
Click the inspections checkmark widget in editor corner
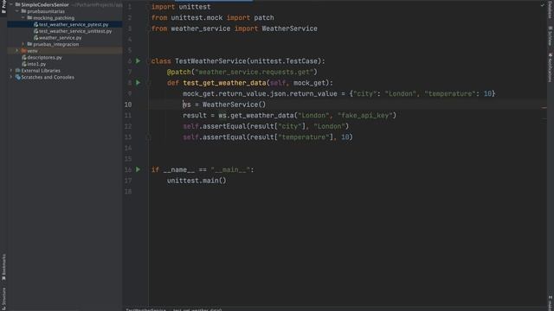click(x=543, y=5)
